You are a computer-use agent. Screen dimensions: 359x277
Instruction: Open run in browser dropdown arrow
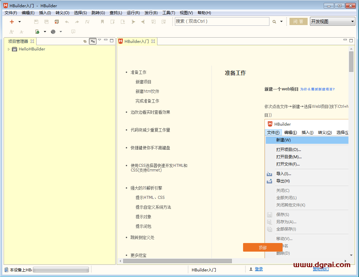pyautogui.click(x=45, y=32)
